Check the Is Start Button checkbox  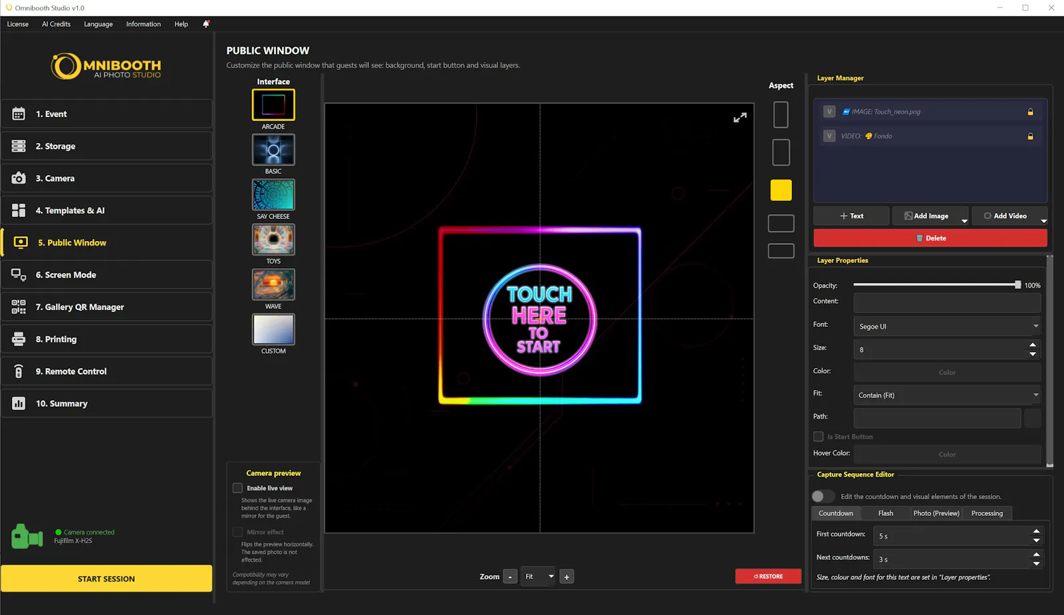[x=819, y=437]
